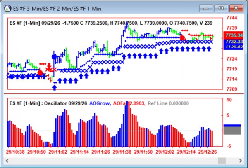
Task: Click the 29/11:14 time axis label
Action: point(79,152)
